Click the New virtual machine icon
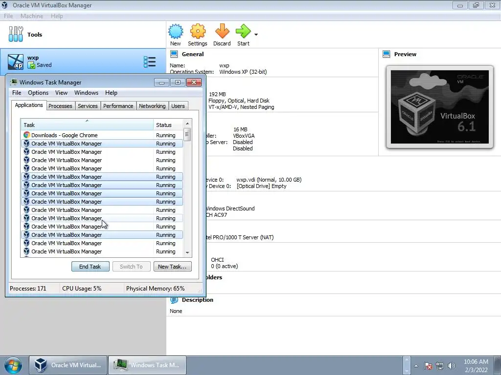This screenshot has height=375, width=501. click(176, 31)
